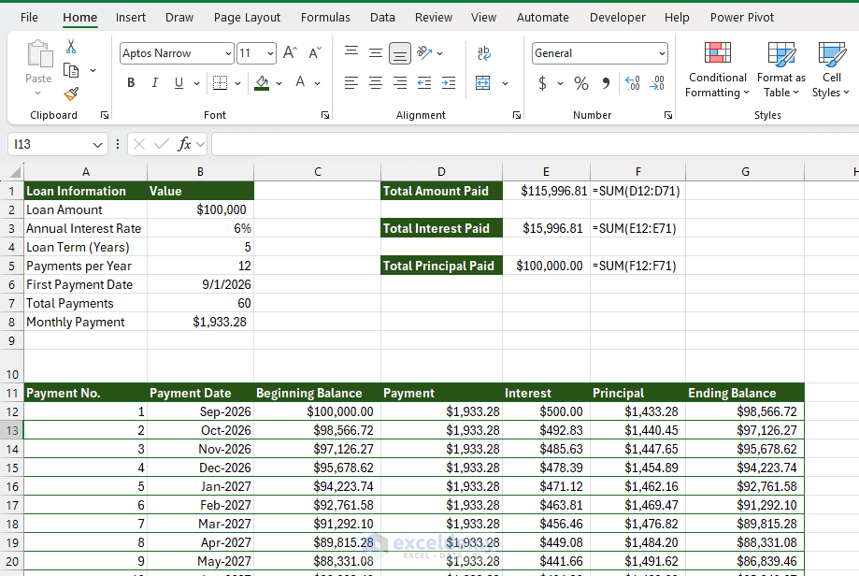Click the Top Align icon
This screenshot has width=859, height=576.
[x=351, y=52]
